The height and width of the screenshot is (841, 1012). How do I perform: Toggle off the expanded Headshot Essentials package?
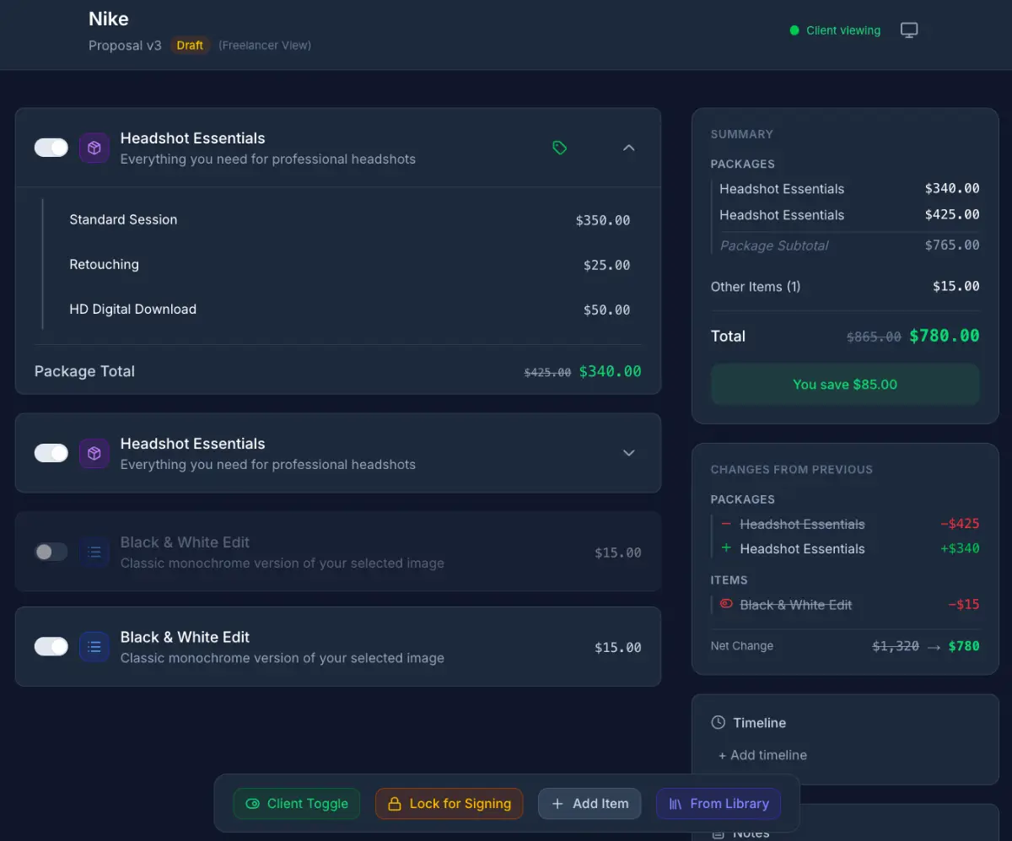[51, 148]
